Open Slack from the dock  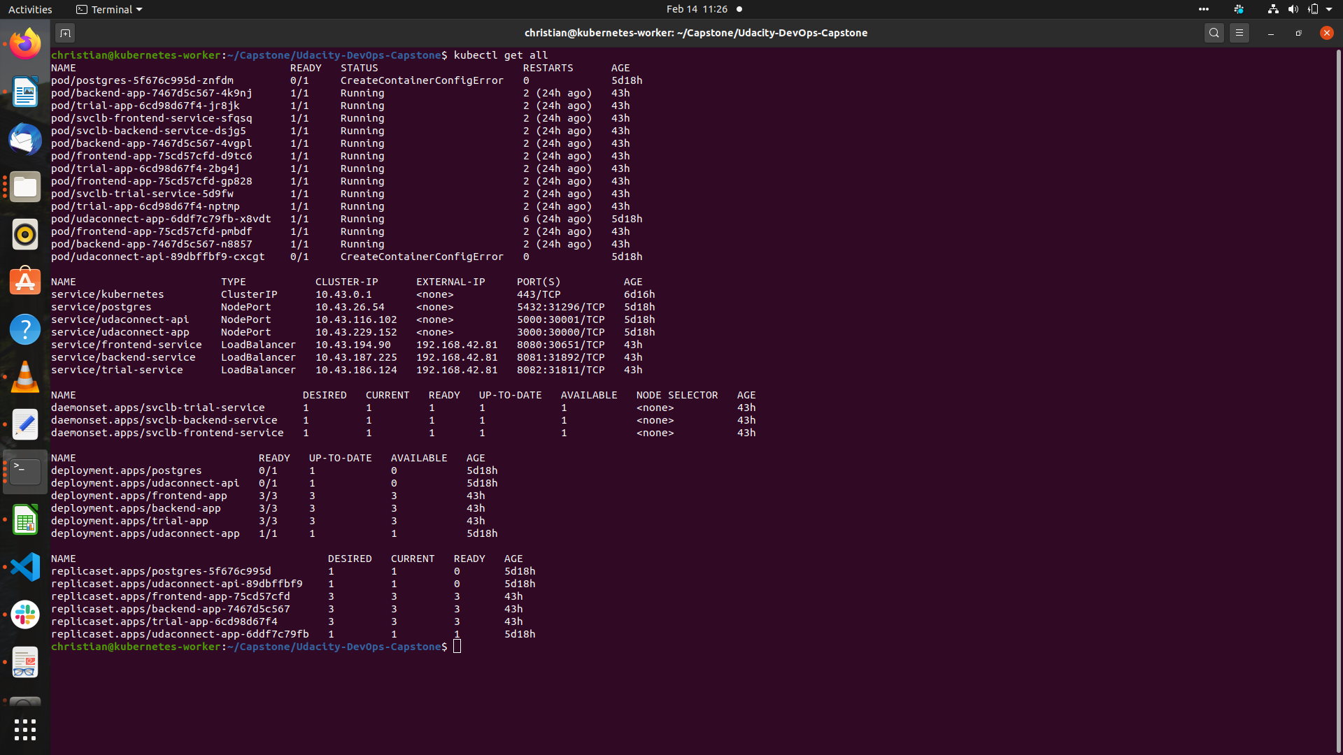click(25, 614)
